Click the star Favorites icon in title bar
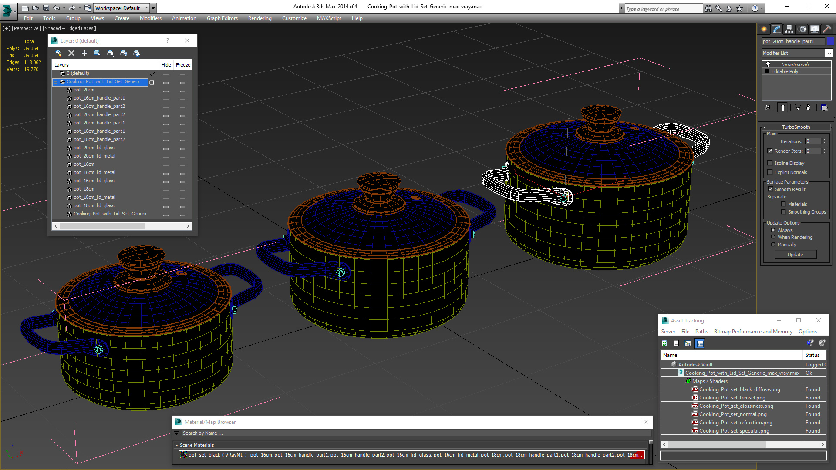Image resolution: width=836 pixels, height=470 pixels. pos(740,8)
